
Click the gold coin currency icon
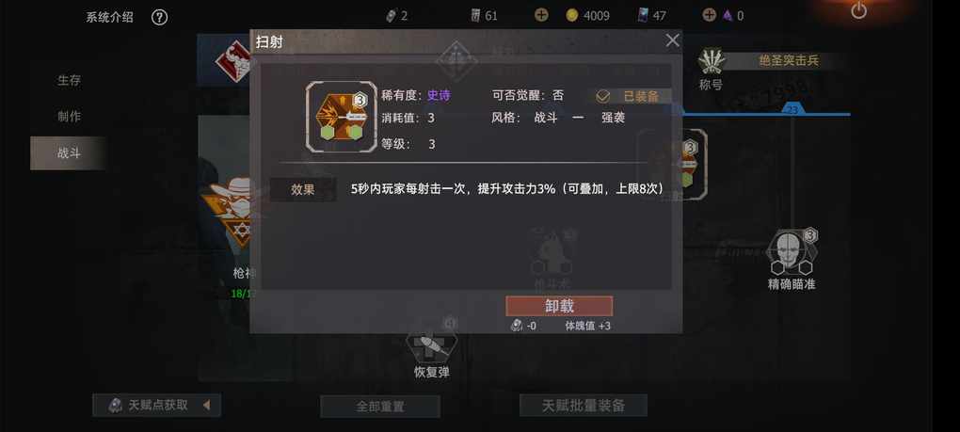click(572, 16)
